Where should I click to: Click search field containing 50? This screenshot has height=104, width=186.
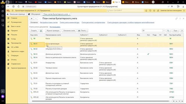[152, 31]
